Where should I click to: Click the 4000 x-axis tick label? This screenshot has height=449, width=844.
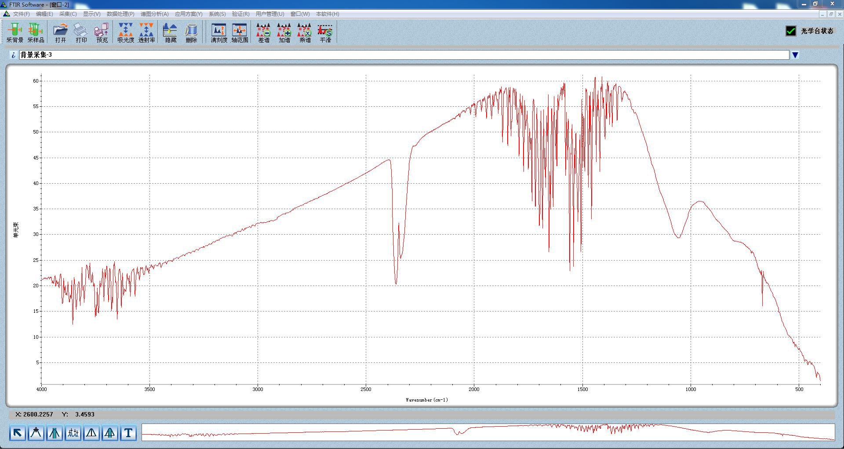coord(41,389)
